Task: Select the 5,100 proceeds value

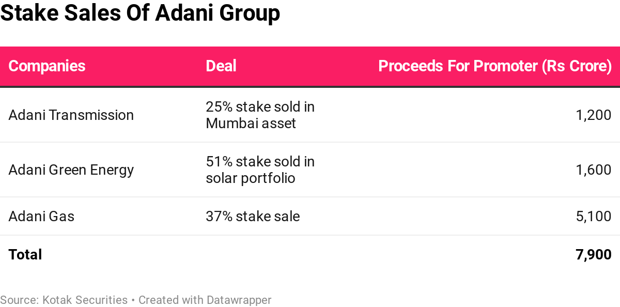Action: (x=593, y=216)
